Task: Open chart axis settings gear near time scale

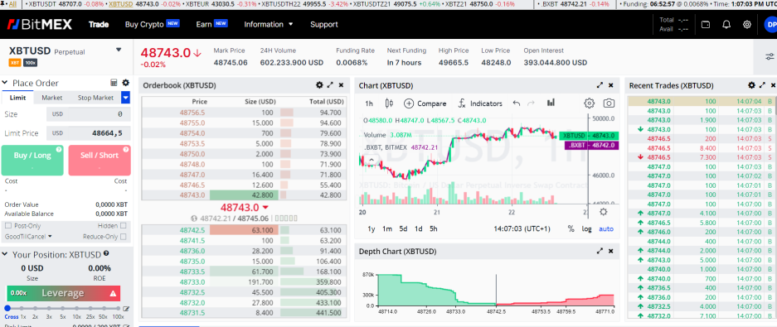Action: pyautogui.click(x=603, y=212)
